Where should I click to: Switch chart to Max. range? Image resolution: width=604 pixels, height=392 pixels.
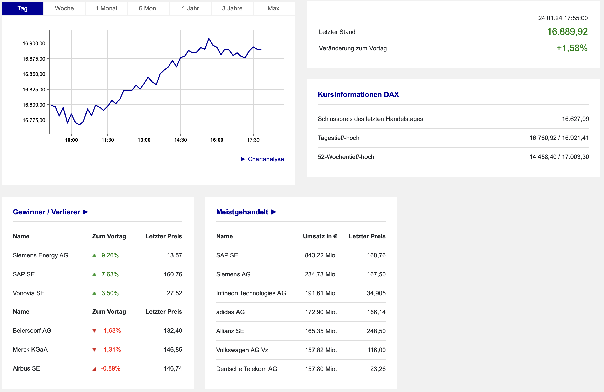pyautogui.click(x=274, y=8)
